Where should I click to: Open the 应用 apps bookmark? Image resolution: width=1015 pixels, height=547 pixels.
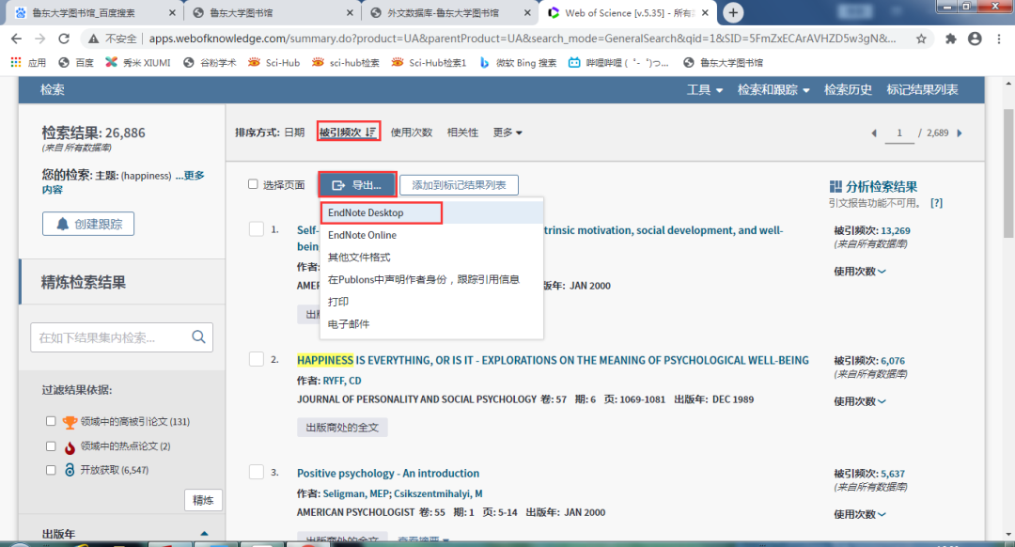click(x=28, y=63)
